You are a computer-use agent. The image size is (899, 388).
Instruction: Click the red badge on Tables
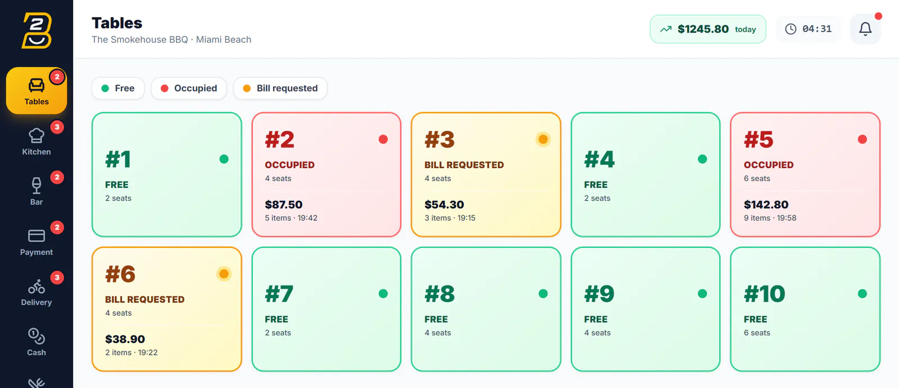[57, 77]
